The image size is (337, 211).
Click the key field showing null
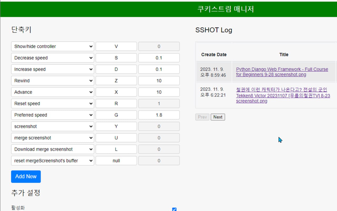116,161
